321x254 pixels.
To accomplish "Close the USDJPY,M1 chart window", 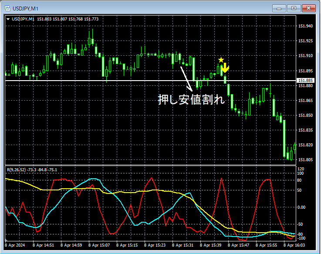I will (308, 8).
